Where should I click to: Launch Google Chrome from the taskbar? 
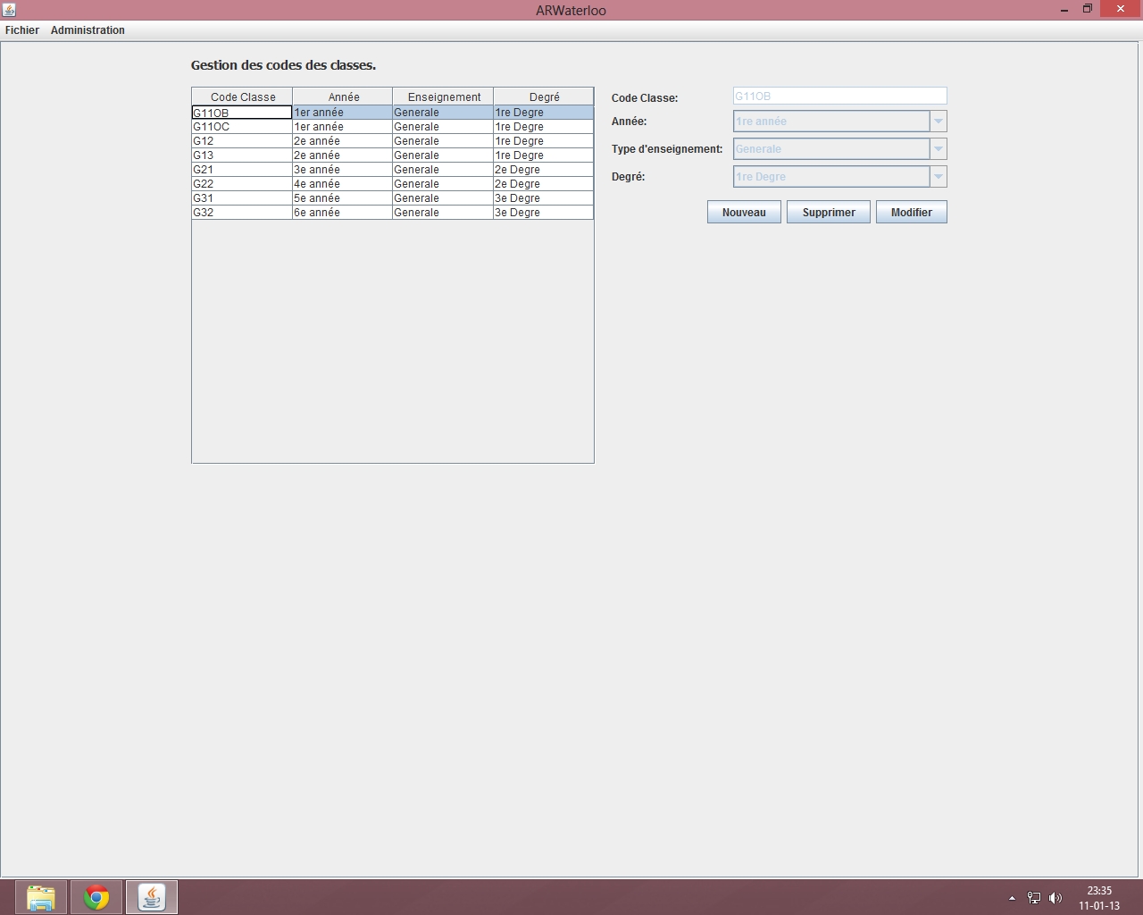pyautogui.click(x=96, y=897)
